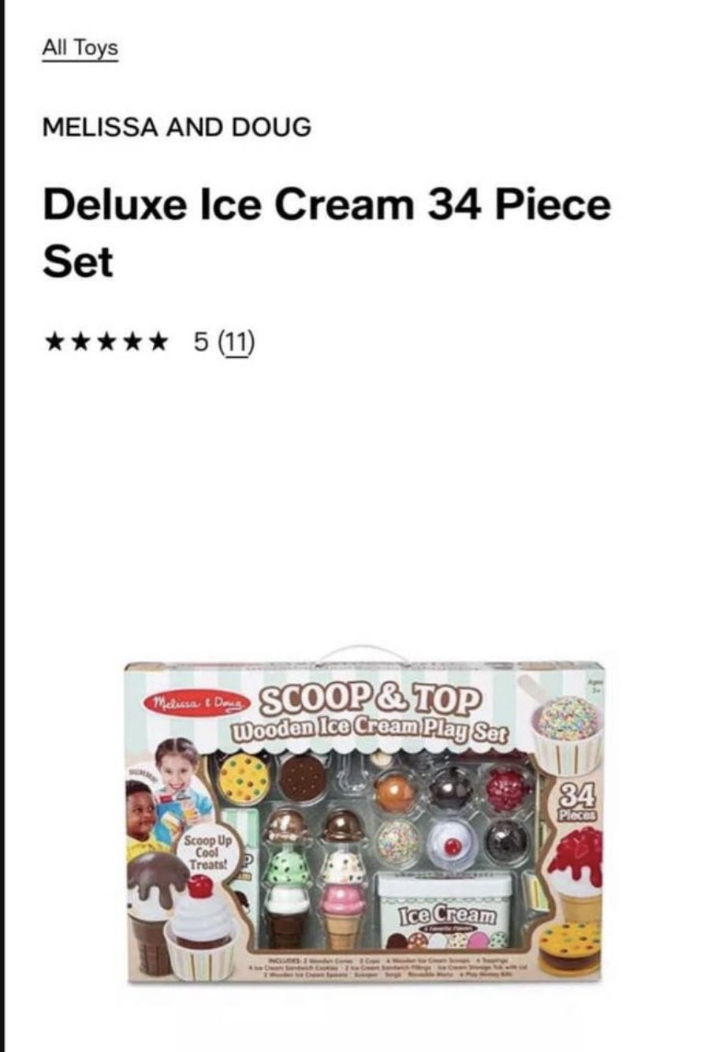Click the box's white carry handle
Screen dimensions: 704x1052
[x=363, y=654]
